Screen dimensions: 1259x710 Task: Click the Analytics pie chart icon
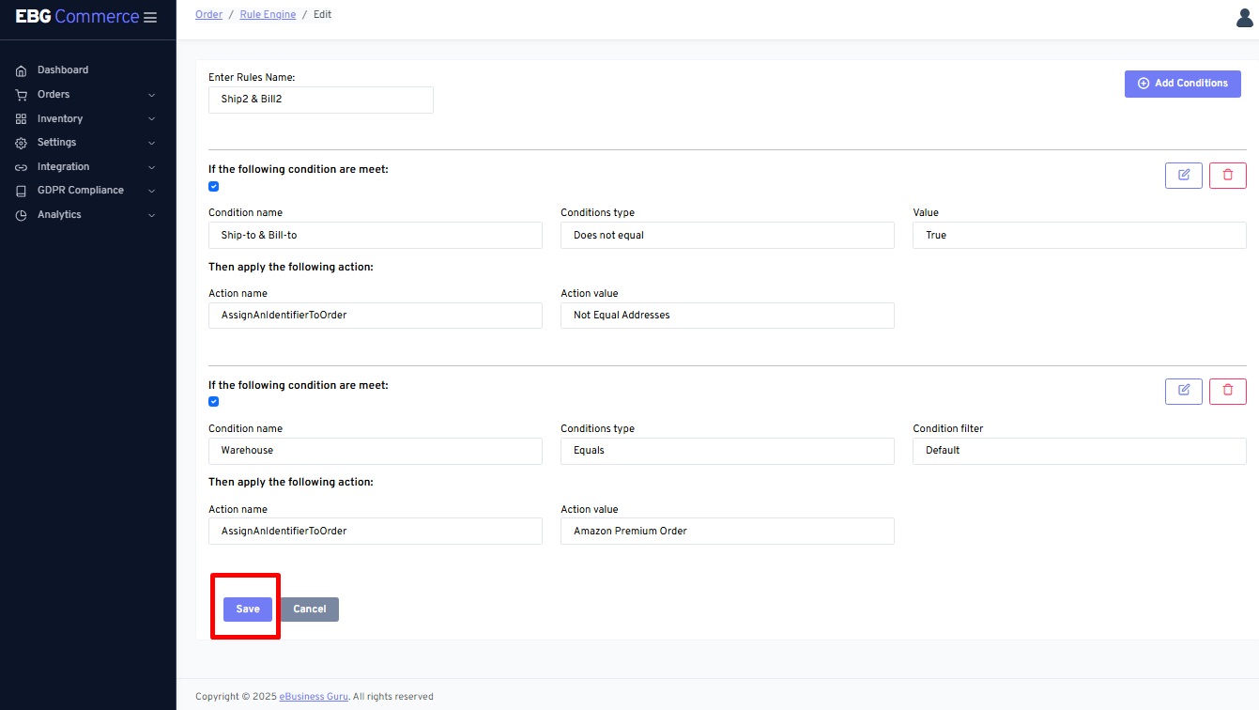pyautogui.click(x=22, y=215)
